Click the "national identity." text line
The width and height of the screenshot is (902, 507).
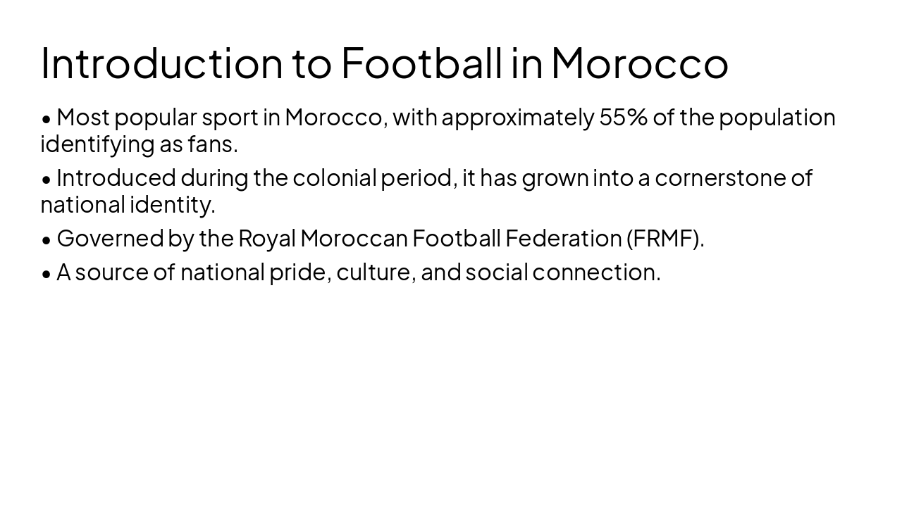128,204
